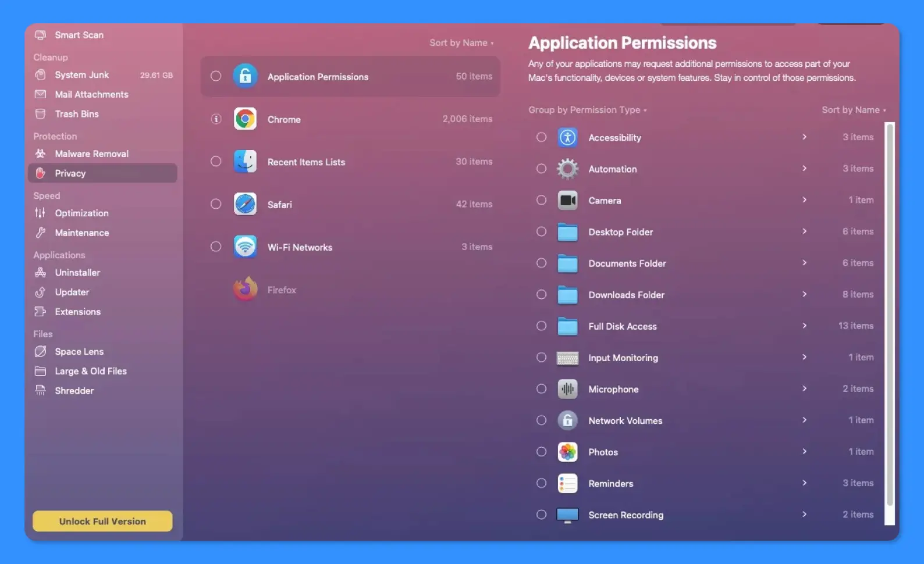924x564 pixels.
Task: Select the Extensions puzzle icon
Action: click(x=40, y=312)
